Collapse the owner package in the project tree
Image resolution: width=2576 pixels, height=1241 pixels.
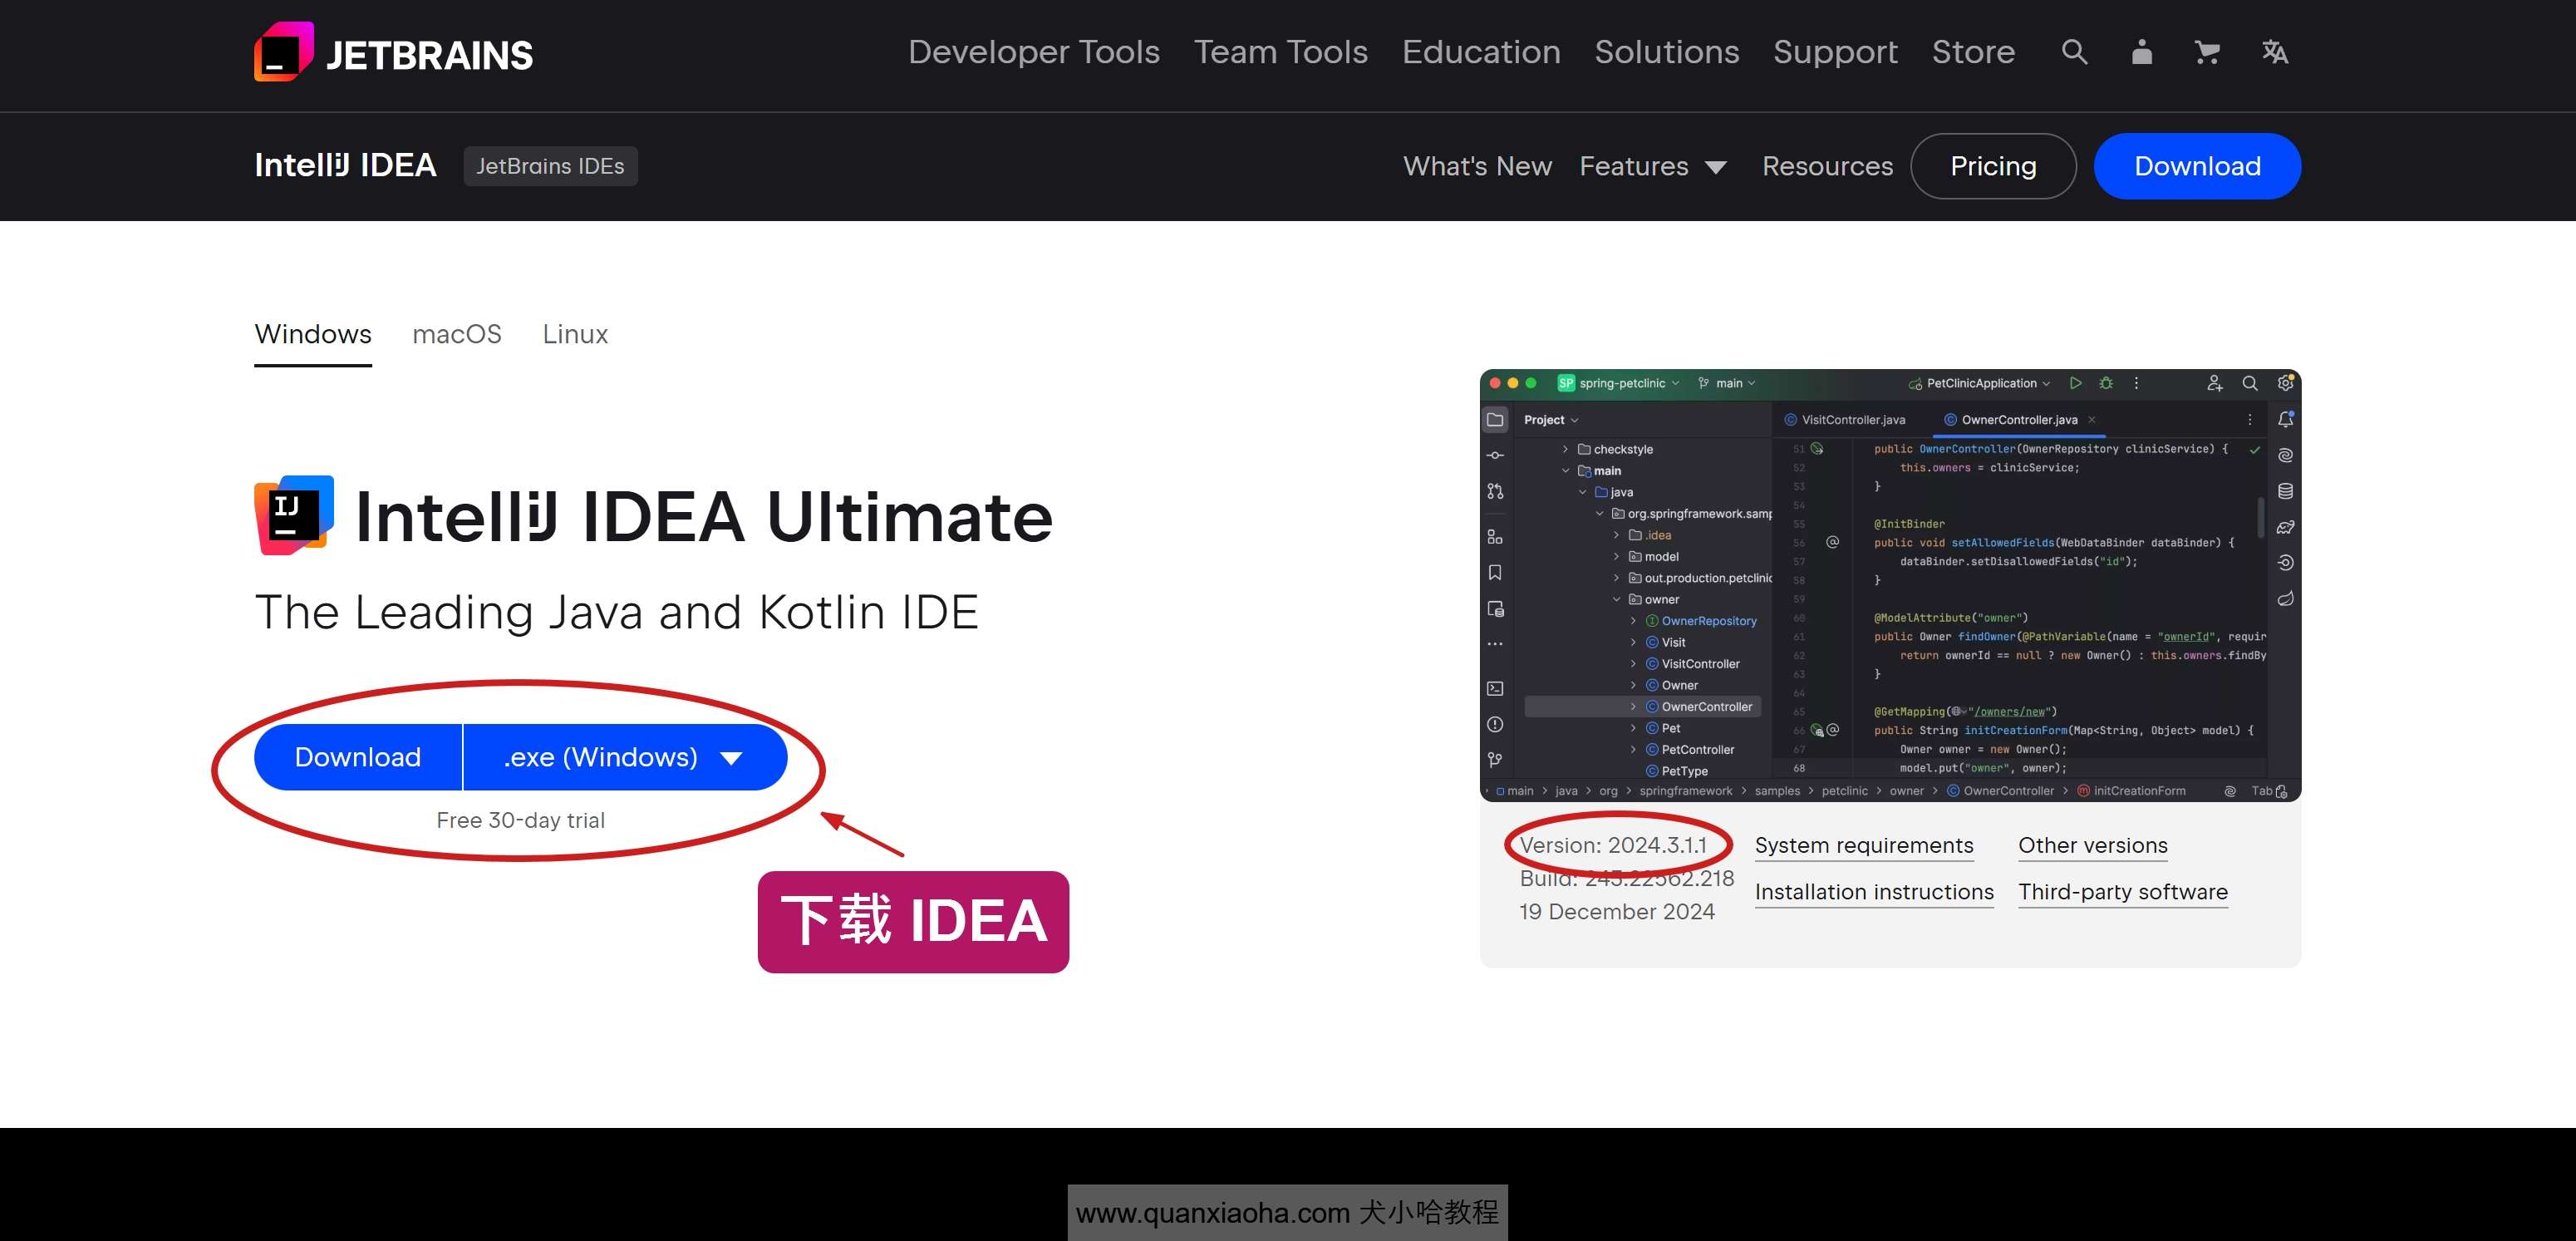pyautogui.click(x=1616, y=600)
